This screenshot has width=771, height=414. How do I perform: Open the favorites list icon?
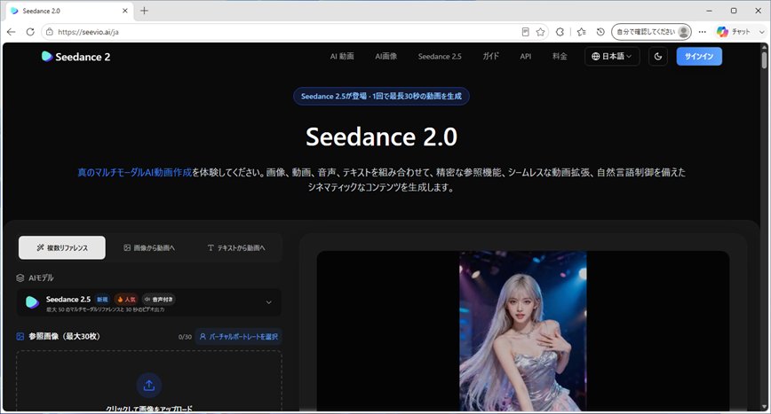tap(581, 32)
